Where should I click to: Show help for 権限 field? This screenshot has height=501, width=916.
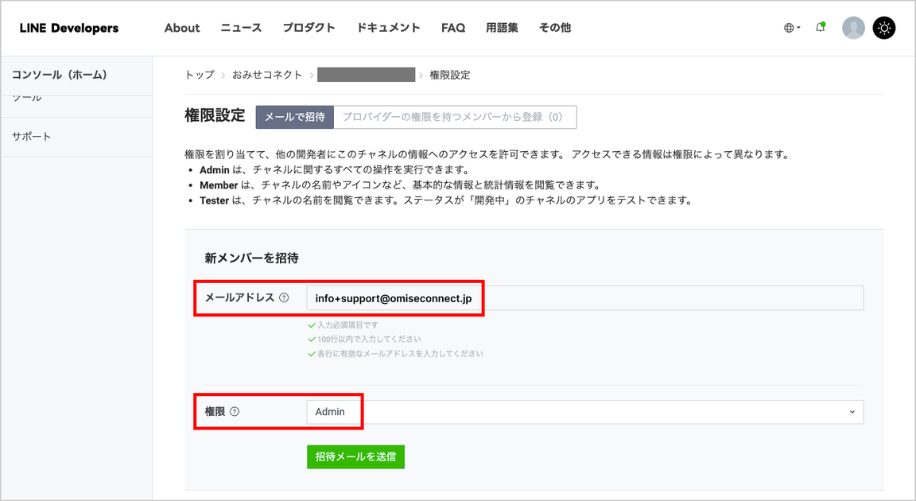click(235, 412)
